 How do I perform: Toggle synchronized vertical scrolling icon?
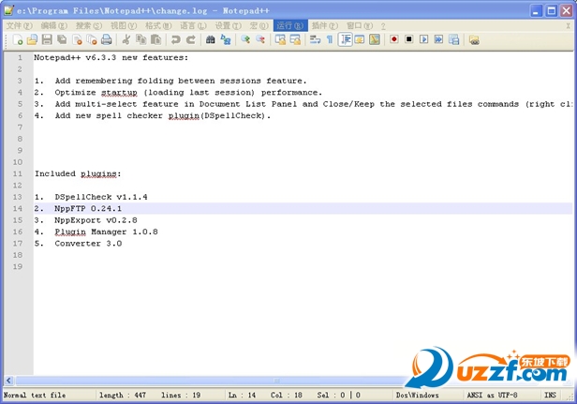tap(280, 39)
